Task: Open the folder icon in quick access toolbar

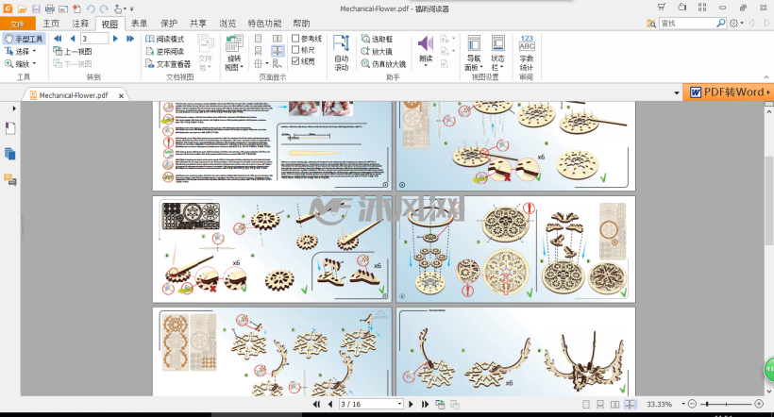Action: point(23,8)
